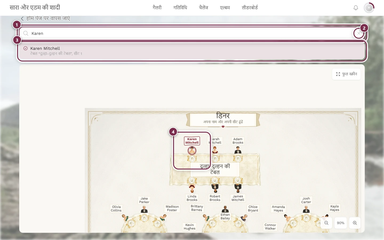Screen dimensions: 384x240
Task: Click the Karen search input field
Action: pyautogui.click(x=192, y=33)
